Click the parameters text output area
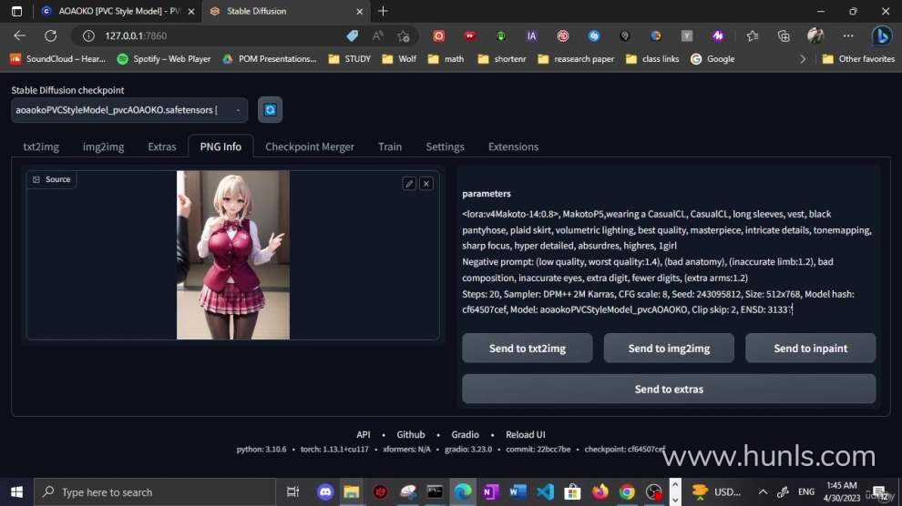 667,261
